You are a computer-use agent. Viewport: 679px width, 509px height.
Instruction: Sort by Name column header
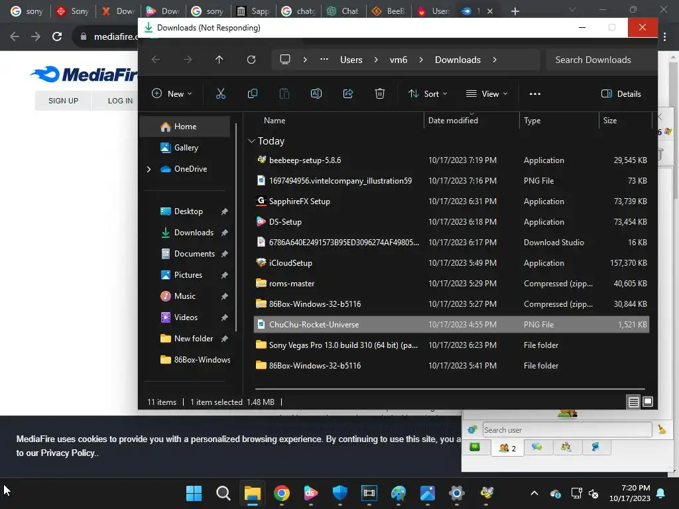pos(275,121)
